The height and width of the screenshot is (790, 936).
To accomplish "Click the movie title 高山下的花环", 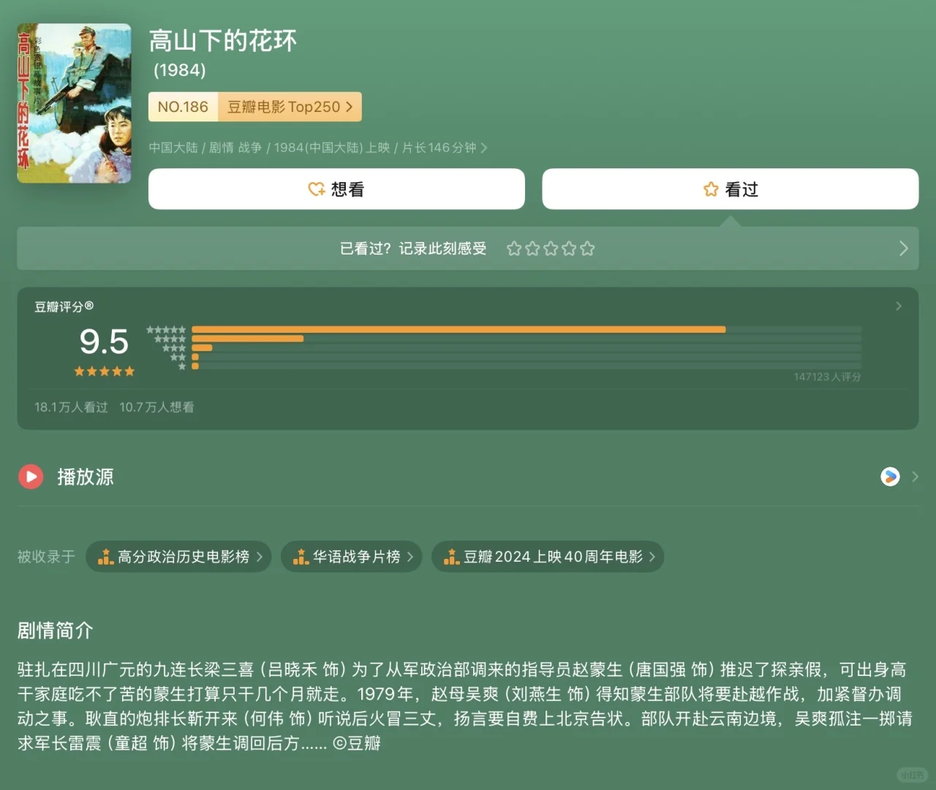I will pos(223,41).
